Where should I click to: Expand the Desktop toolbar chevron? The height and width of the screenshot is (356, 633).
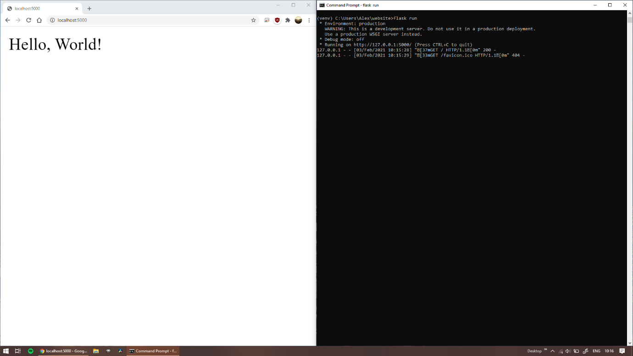545,350
